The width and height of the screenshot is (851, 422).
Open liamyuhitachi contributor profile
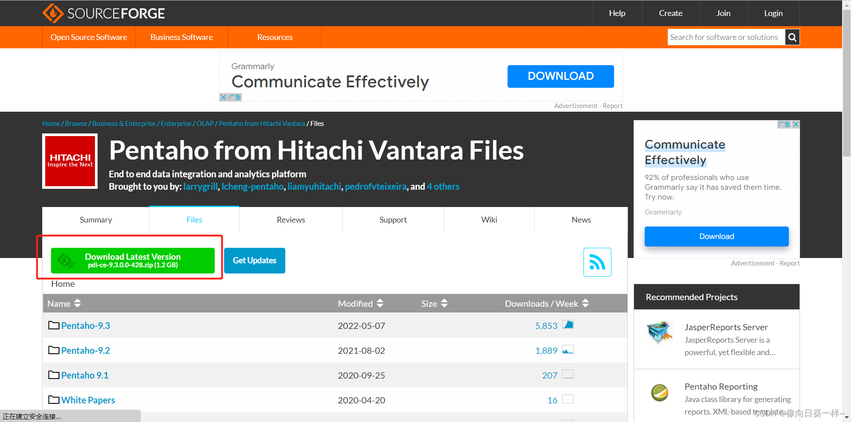click(x=315, y=187)
